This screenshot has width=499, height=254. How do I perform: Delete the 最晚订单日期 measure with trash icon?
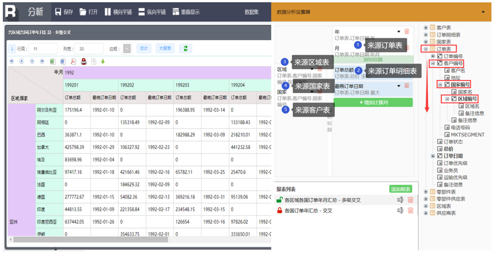point(407,86)
